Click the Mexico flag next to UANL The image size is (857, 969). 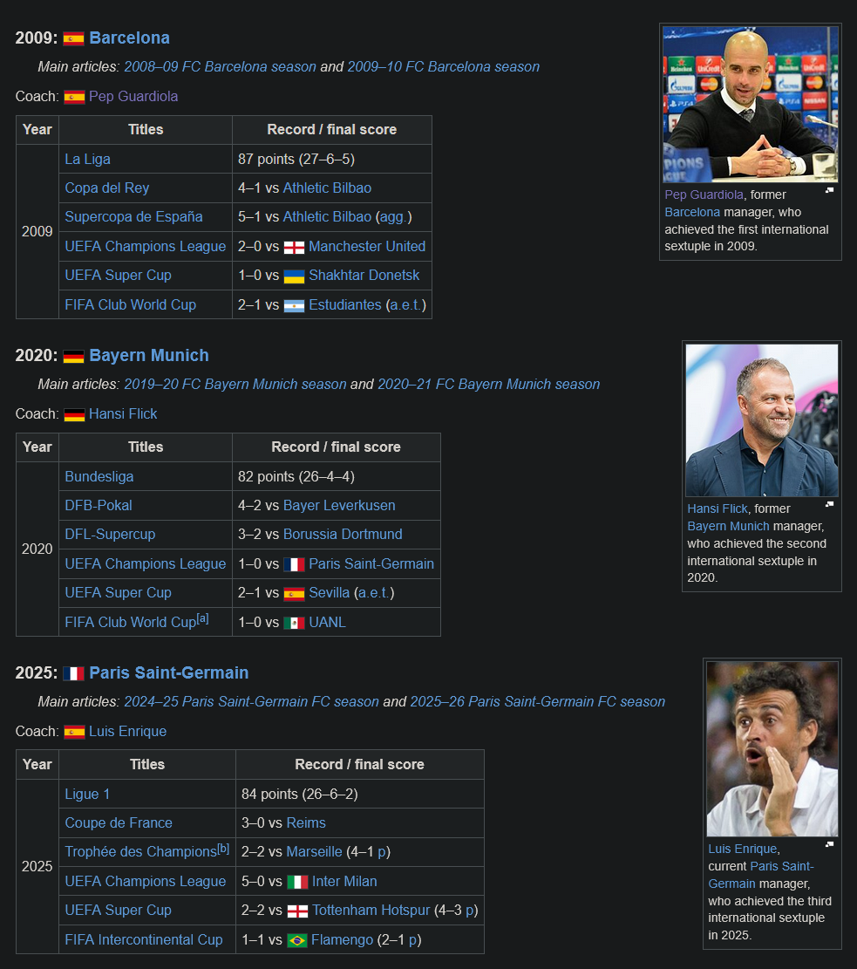[x=294, y=623]
